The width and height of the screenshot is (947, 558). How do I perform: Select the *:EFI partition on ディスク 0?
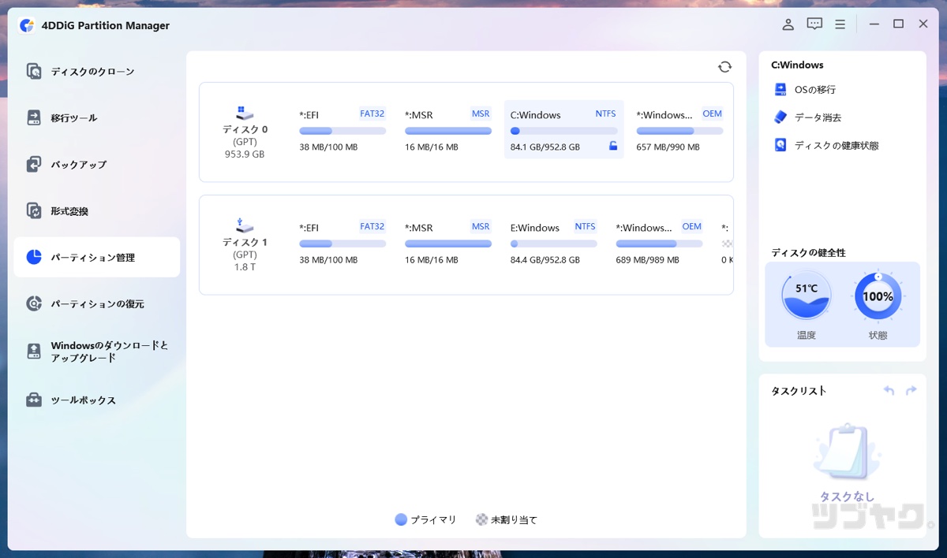click(x=342, y=130)
